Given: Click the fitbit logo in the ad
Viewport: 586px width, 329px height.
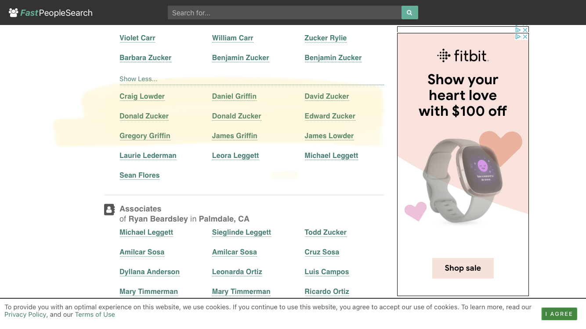Looking at the screenshot, I should [x=463, y=56].
